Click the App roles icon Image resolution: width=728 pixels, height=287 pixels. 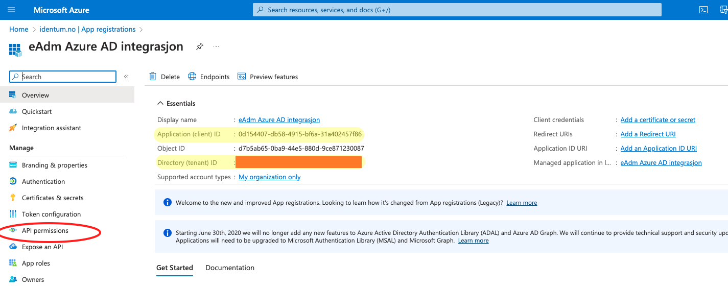click(x=13, y=263)
